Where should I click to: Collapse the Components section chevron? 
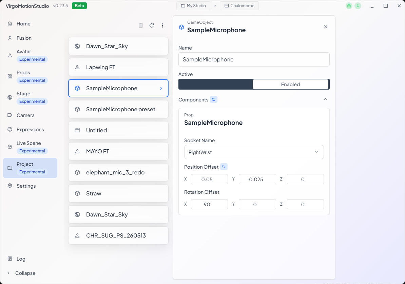(325, 99)
